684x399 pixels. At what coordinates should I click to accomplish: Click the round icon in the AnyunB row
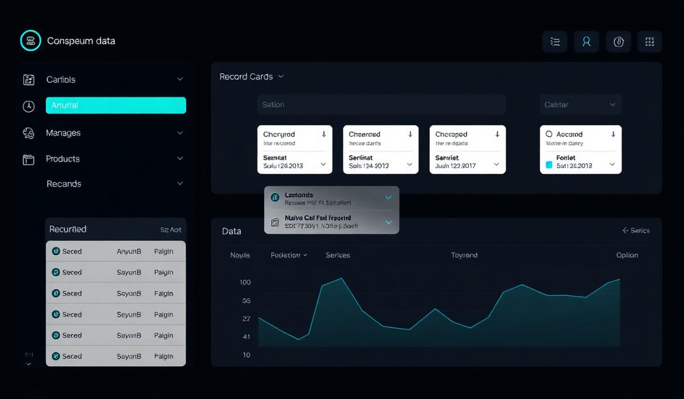tap(56, 251)
